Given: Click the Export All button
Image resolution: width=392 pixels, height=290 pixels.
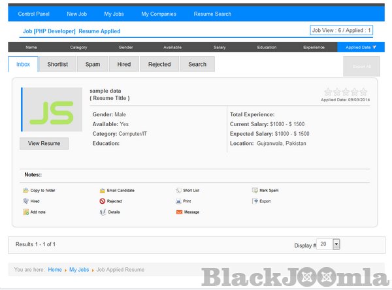Looking at the screenshot, I should 361,67.
